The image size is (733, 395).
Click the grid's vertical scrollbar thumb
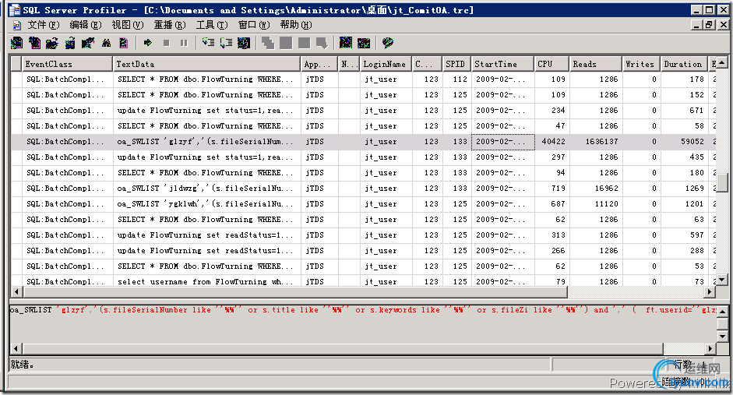(x=722, y=182)
